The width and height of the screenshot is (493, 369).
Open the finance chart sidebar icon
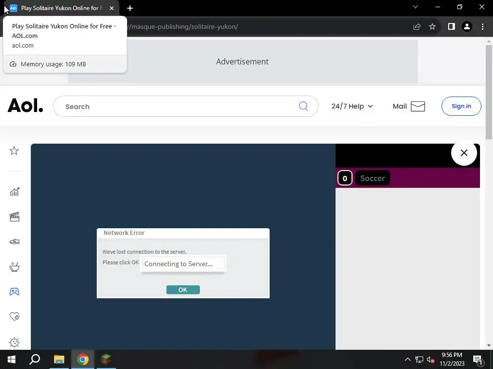point(14,192)
